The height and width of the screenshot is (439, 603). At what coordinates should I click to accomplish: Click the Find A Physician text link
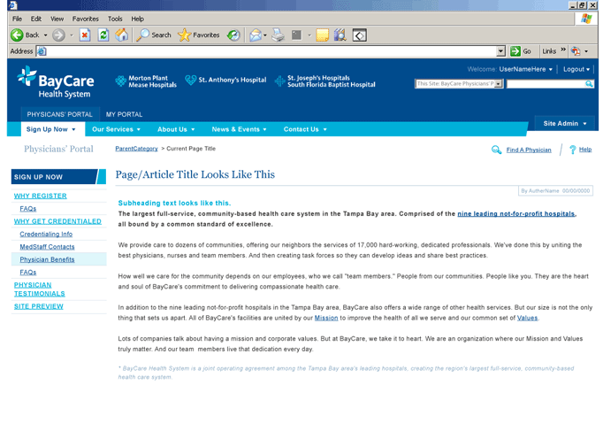[529, 150]
